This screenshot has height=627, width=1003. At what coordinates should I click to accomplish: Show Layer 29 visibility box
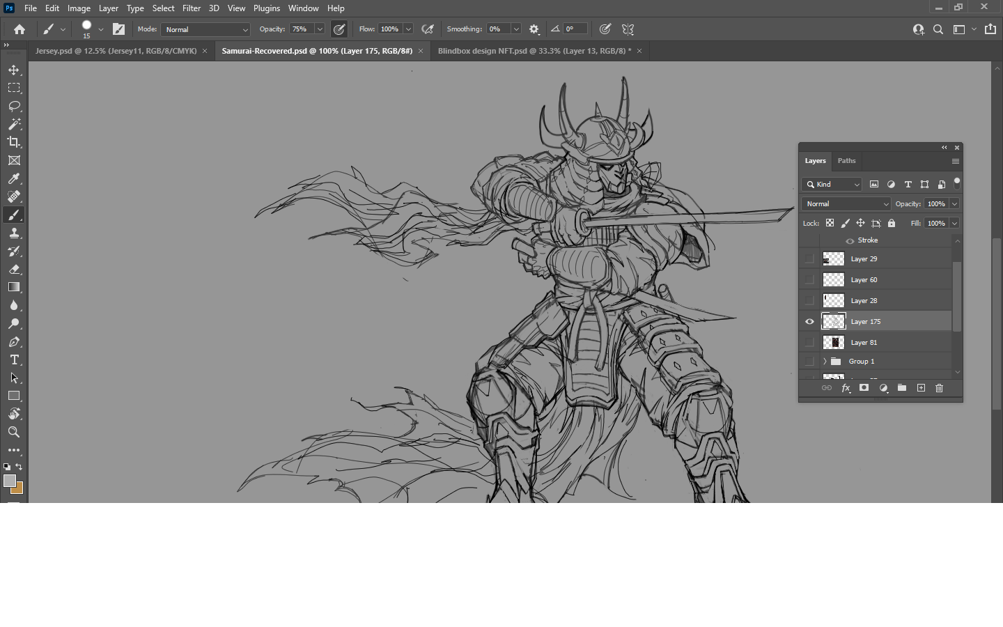809,258
